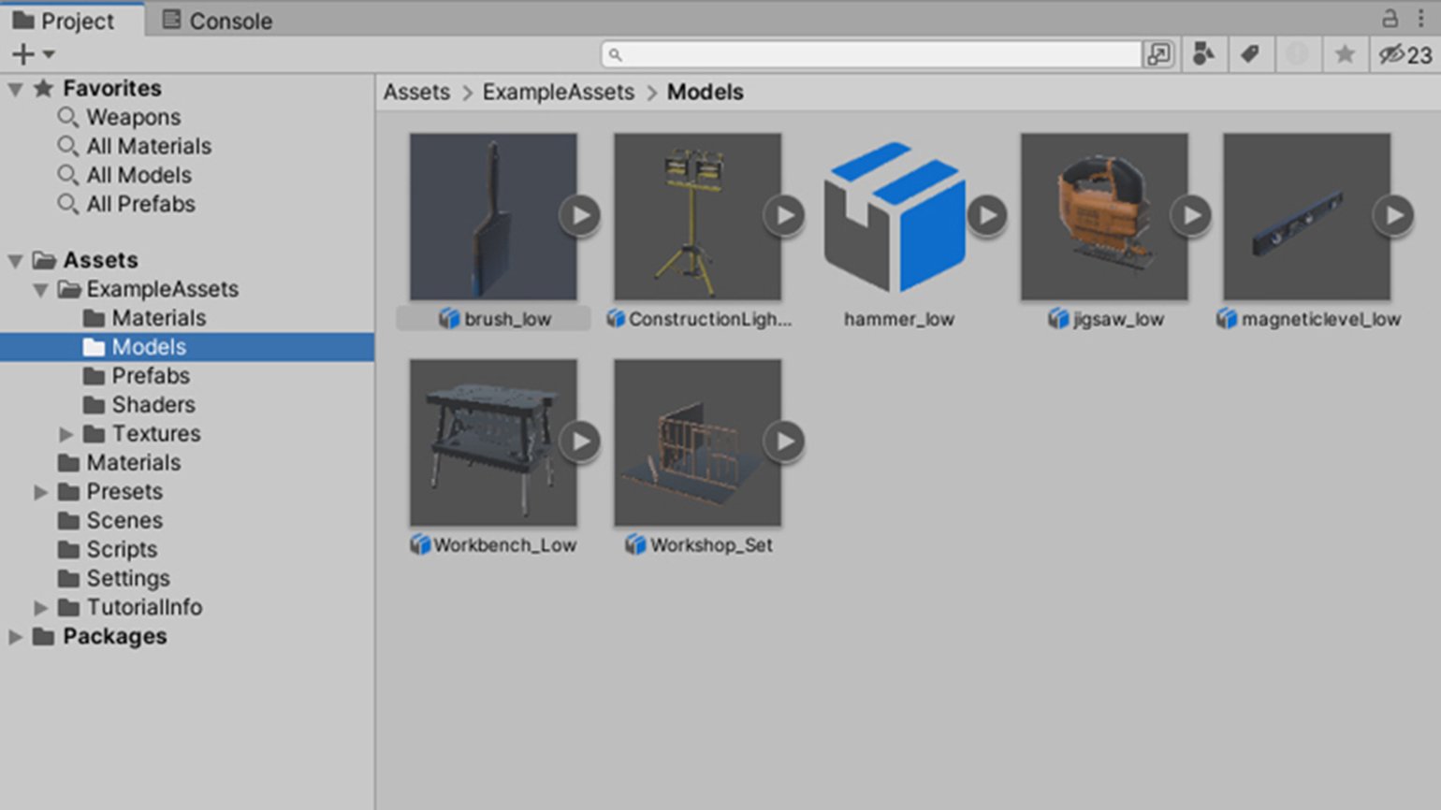The height and width of the screenshot is (810, 1441).
Task: Click the favorites star icon in toolbar
Action: tap(1345, 55)
